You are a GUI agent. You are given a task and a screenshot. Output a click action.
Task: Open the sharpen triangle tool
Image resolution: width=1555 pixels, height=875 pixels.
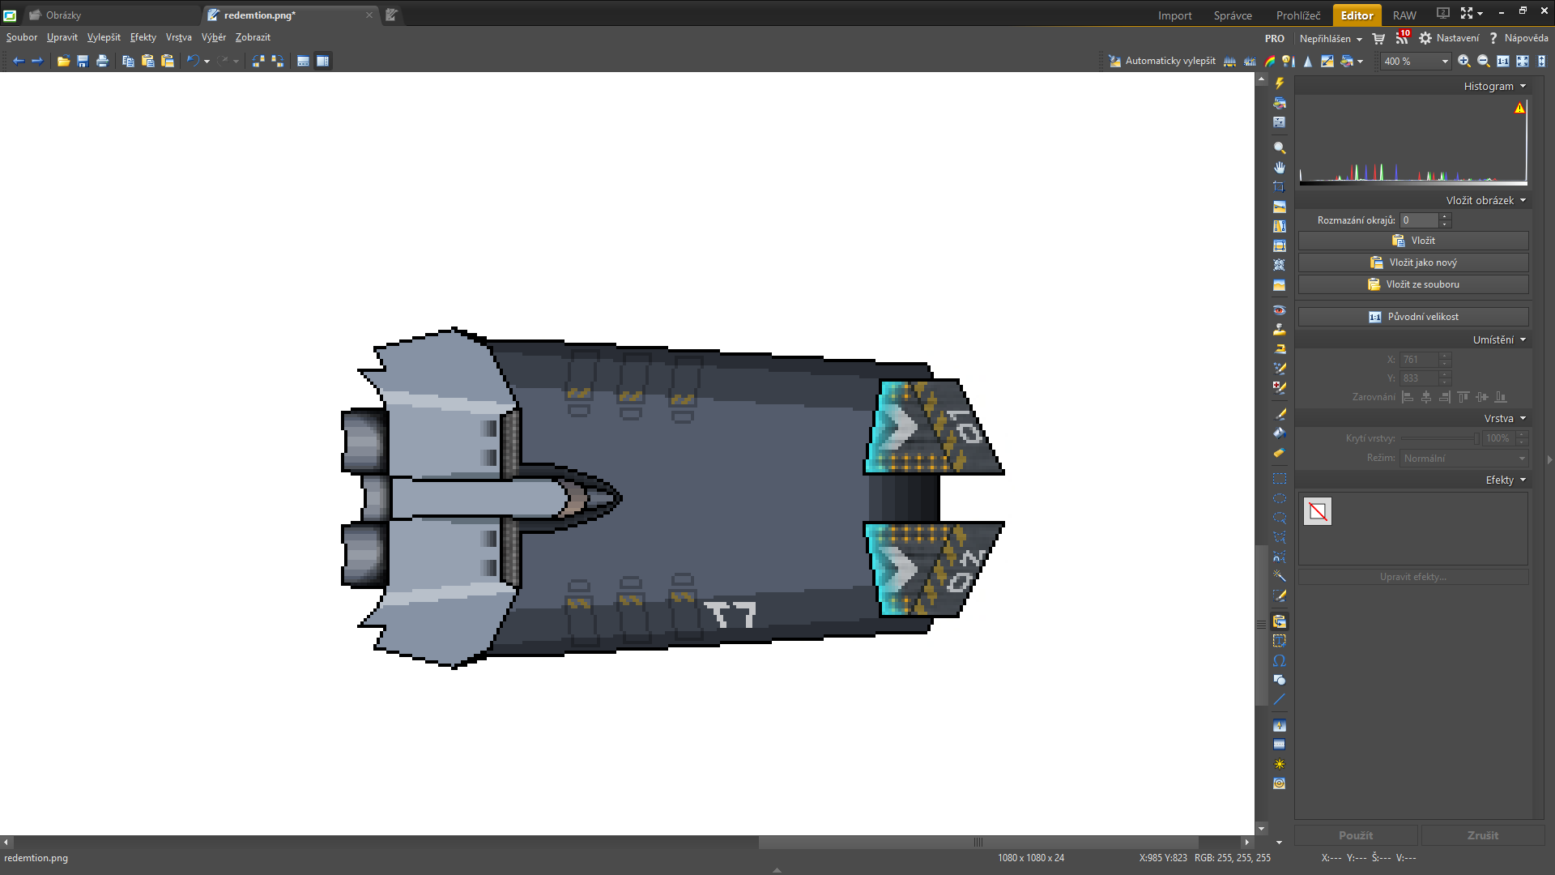[x=1307, y=61]
